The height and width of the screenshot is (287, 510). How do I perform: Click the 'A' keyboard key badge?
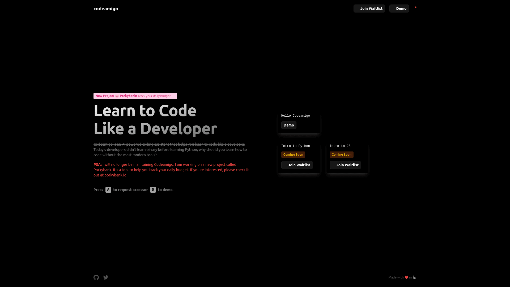click(108, 190)
